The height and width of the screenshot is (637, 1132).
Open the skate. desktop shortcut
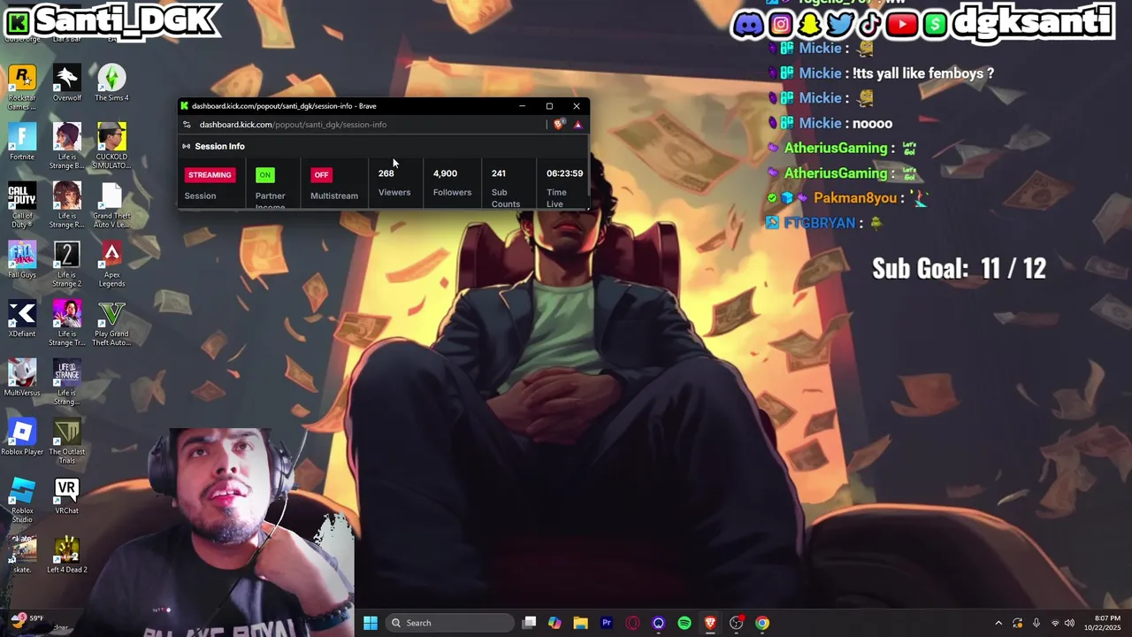22,556
